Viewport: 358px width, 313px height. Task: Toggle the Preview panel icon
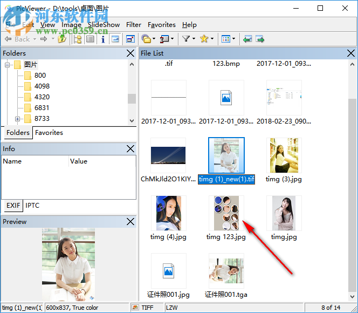[x=115, y=39]
